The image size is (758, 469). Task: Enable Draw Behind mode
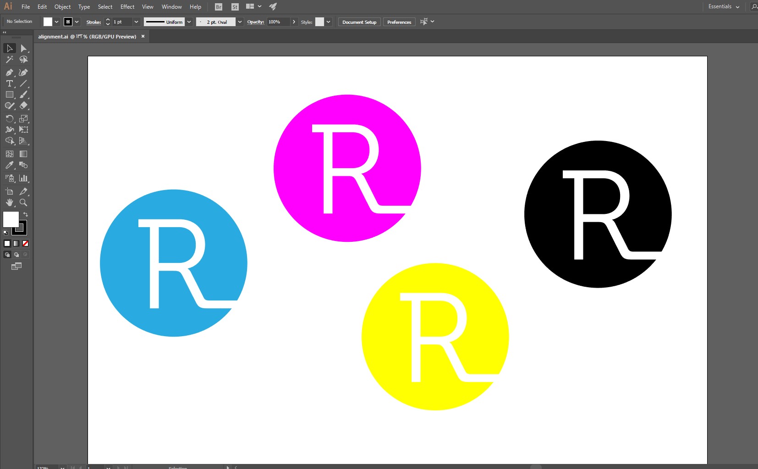point(16,255)
